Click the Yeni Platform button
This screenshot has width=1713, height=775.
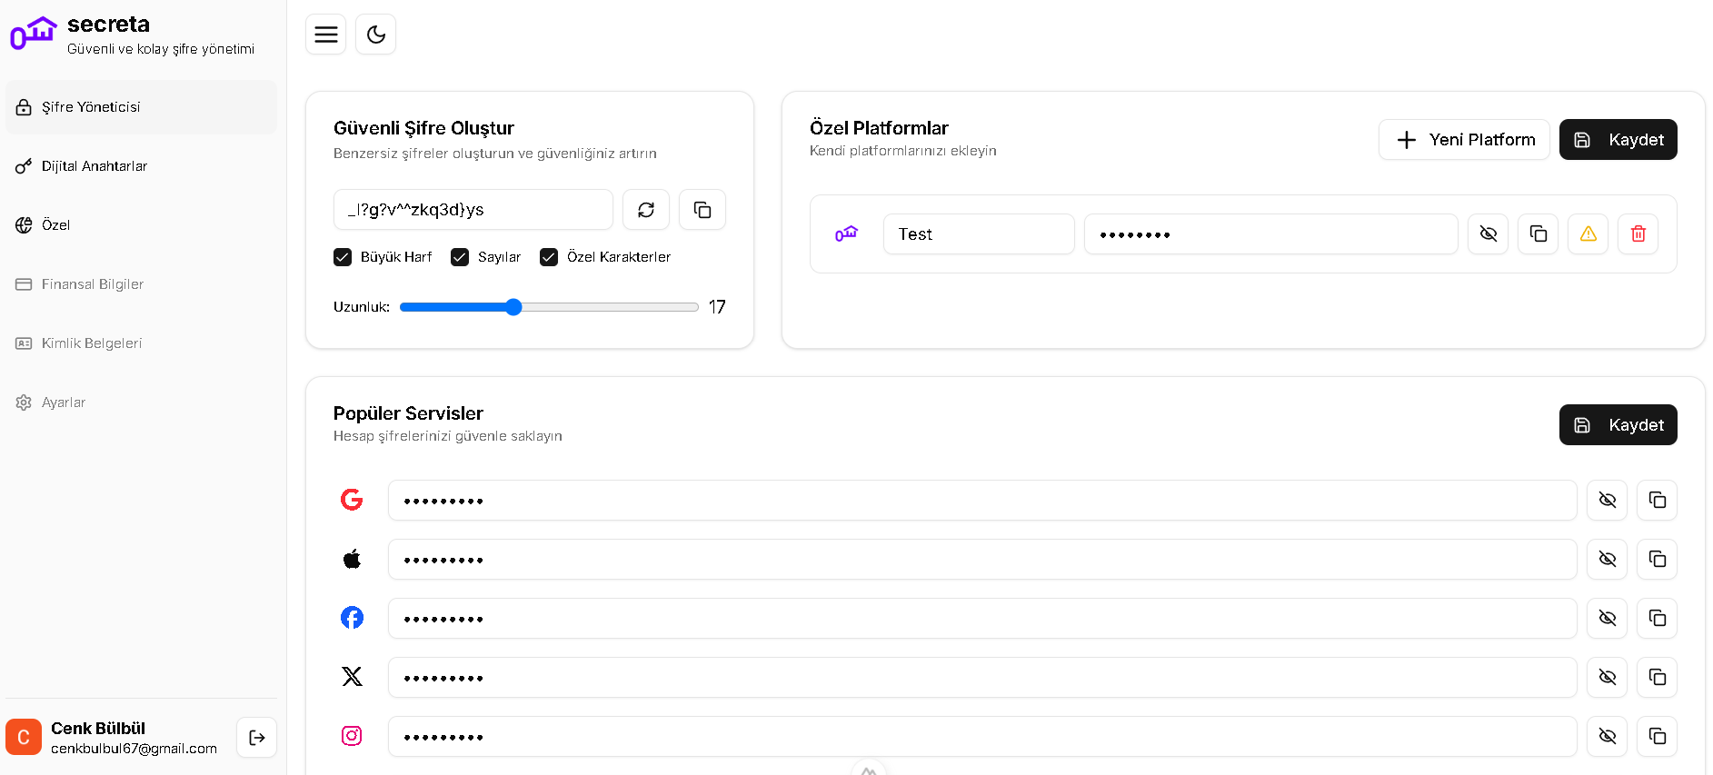coord(1463,140)
